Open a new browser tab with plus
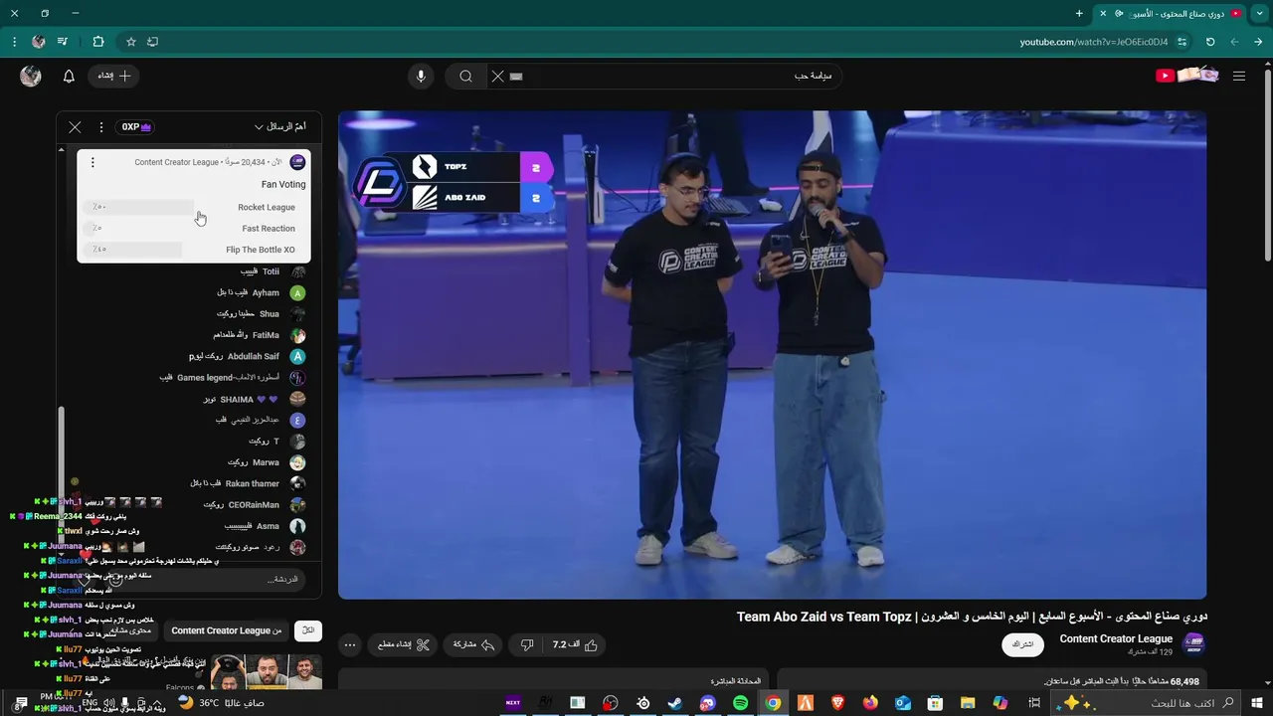This screenshot has height=716, width=1273. point(1079,13)
